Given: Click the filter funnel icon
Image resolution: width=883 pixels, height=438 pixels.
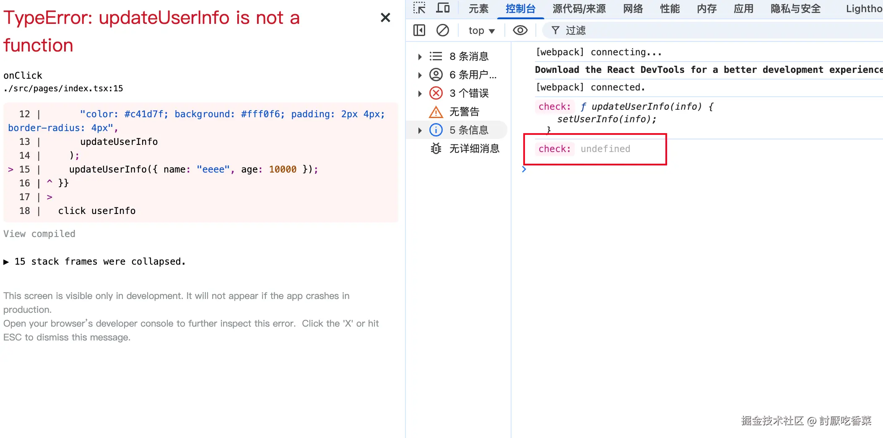Looking at the screenshot, I should pyautogui.click(x=556, y=30).
